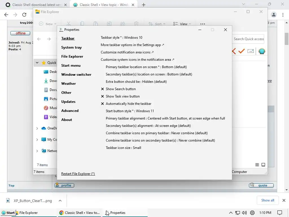The height and width of the screenshot is (217, 289).
Task: Open the system tray overflow arrow
Action: click(x=231, y=213)
